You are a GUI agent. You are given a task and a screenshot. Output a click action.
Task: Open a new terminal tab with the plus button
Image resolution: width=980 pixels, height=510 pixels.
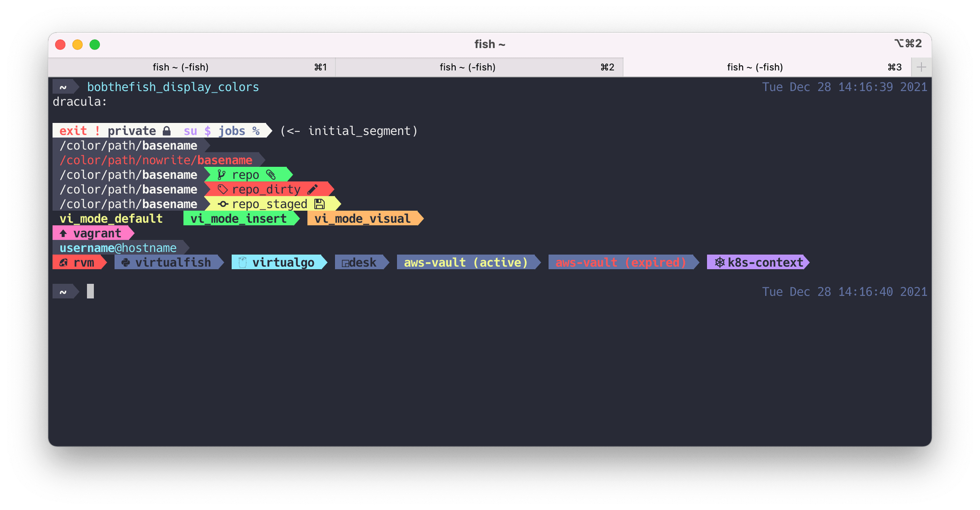pyautogui.click(x=921, y=67)
